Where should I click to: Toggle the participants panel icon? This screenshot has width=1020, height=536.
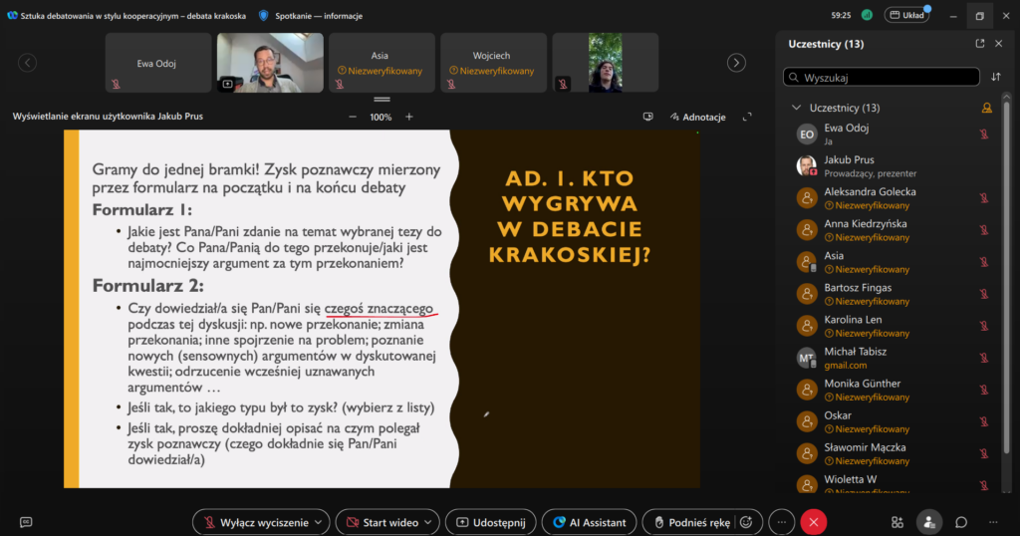click(x=929, y=522)
